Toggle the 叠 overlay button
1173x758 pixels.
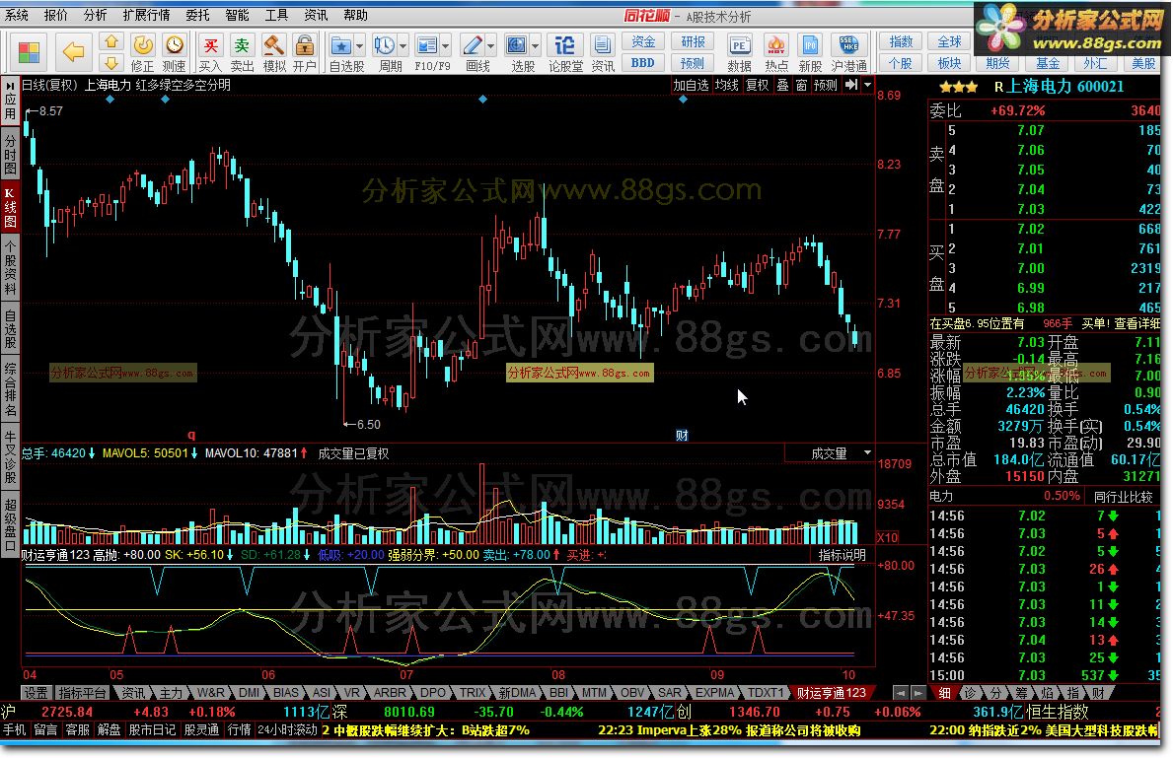click(782, 85)
